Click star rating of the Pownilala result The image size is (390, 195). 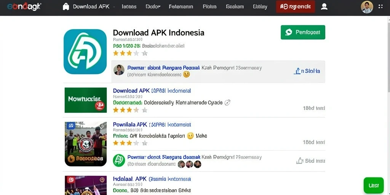(130, 143)
